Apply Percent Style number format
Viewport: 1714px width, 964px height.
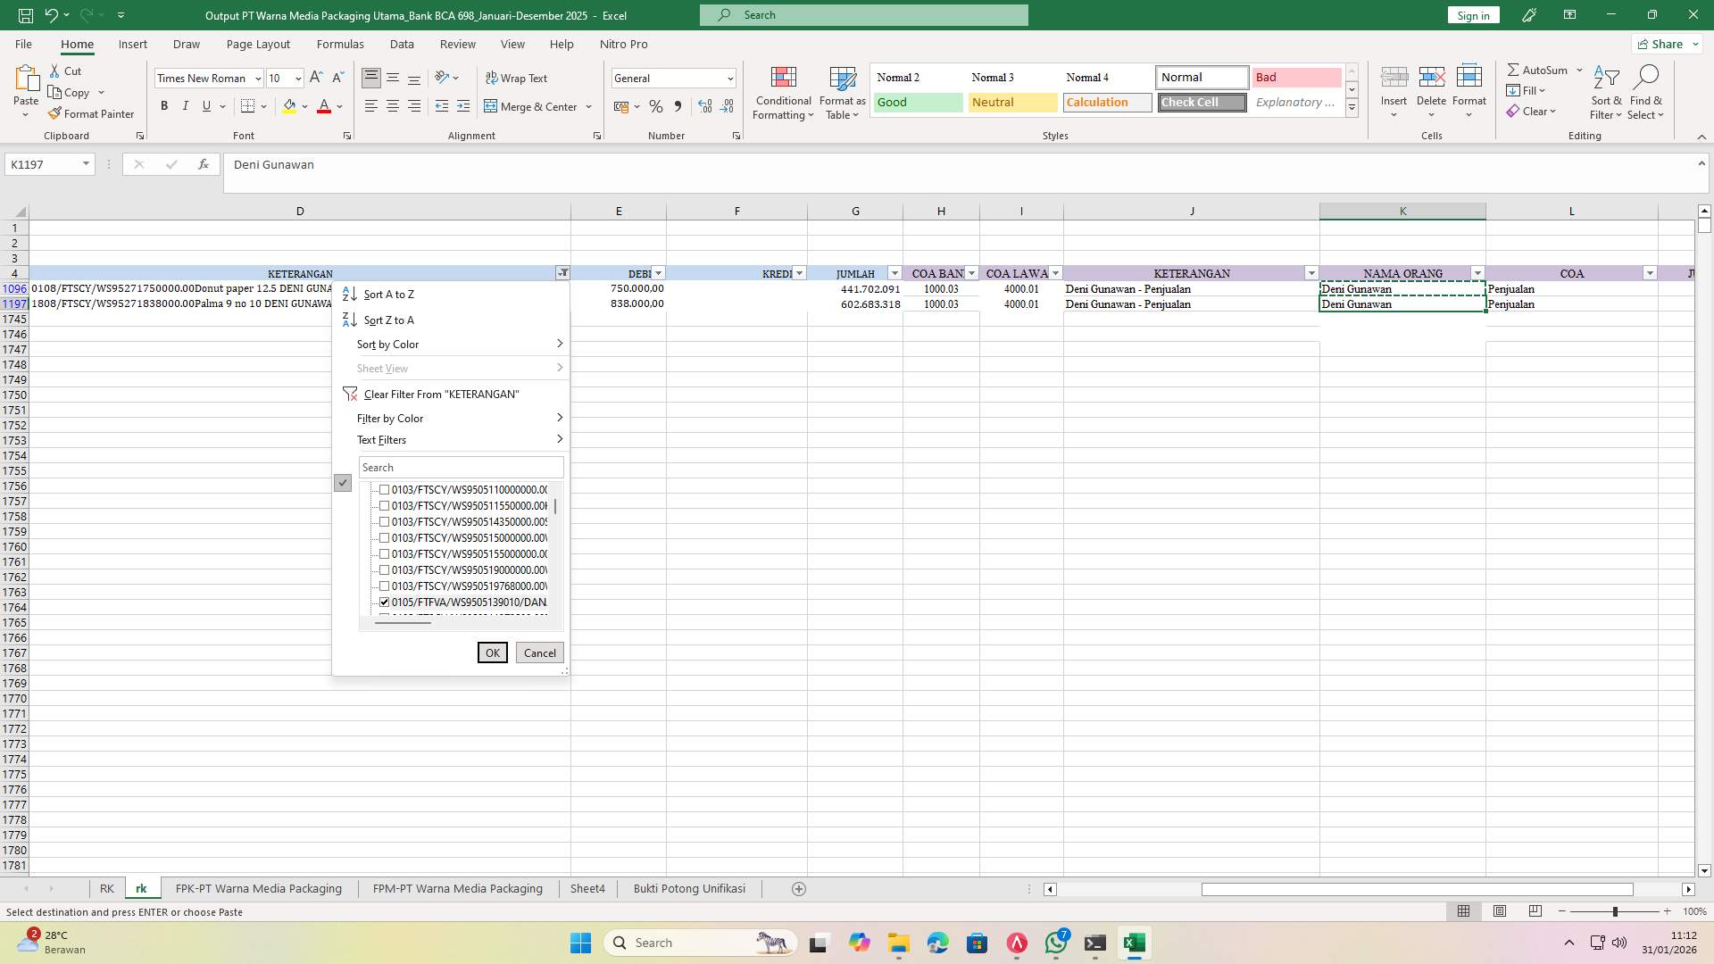pyautogui.click(x=656, y=105)
